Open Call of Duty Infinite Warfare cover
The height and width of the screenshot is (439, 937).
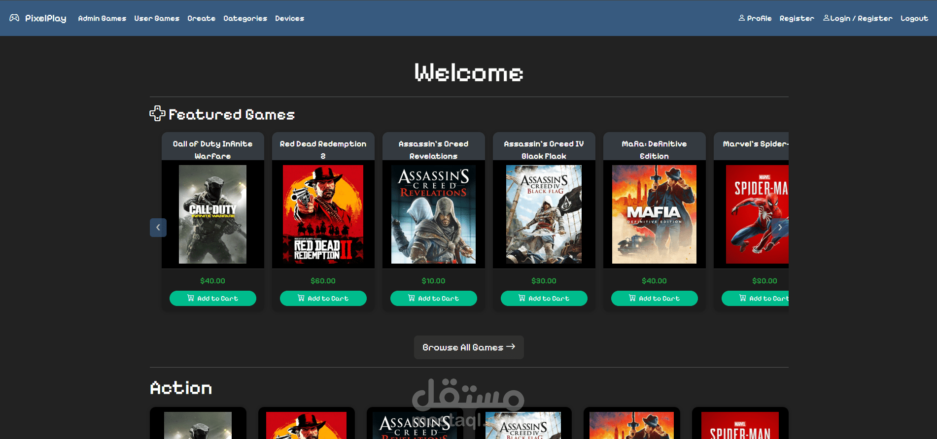212,214
